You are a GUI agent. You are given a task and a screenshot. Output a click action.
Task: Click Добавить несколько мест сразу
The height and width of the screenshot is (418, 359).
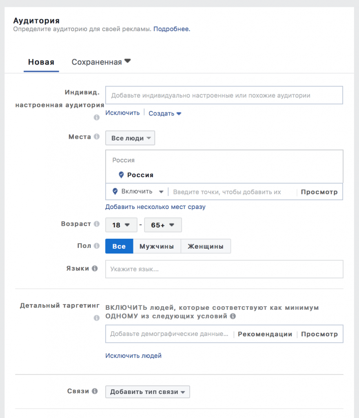tap(155, 207)
